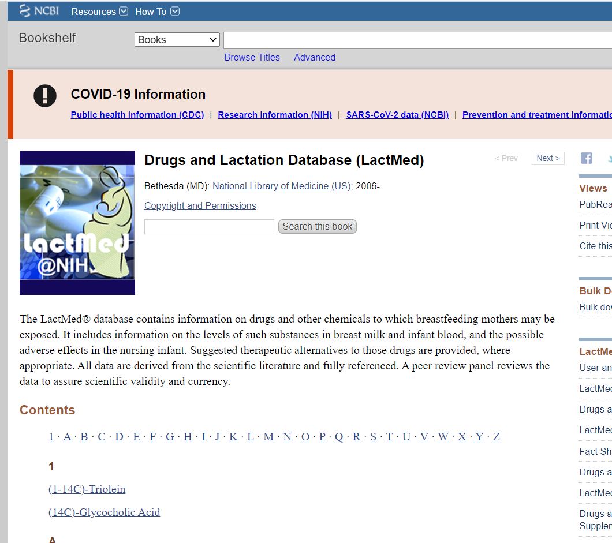Click the COVID-19 exclamation alert icon
This screenshot has height=543, width=612.
click(x=45, y=96)
